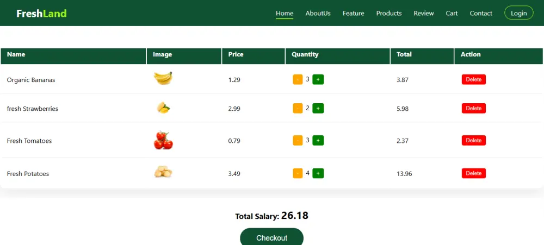Image resolution: width=544 pixels, height=245 pixels.
Task: Open the Home nav link
Action: [285, 13]
